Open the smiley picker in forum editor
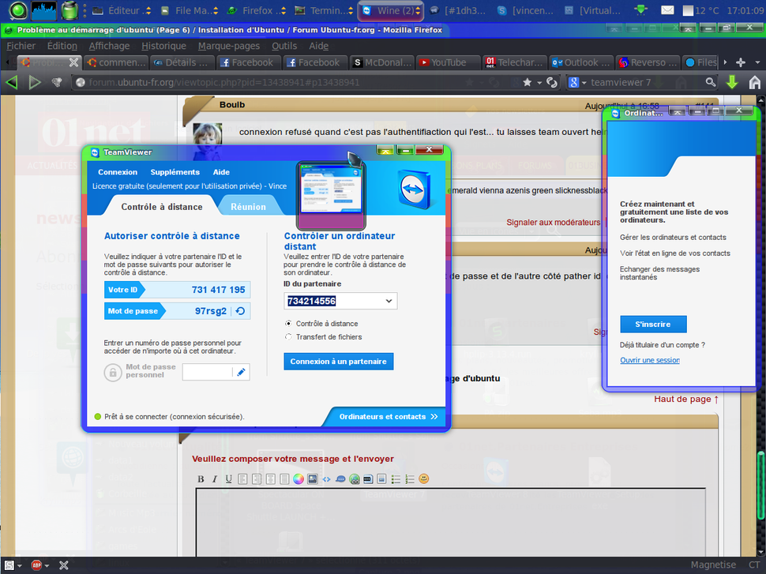This screenshot has width=766, height=574. (x=424, y=478)
